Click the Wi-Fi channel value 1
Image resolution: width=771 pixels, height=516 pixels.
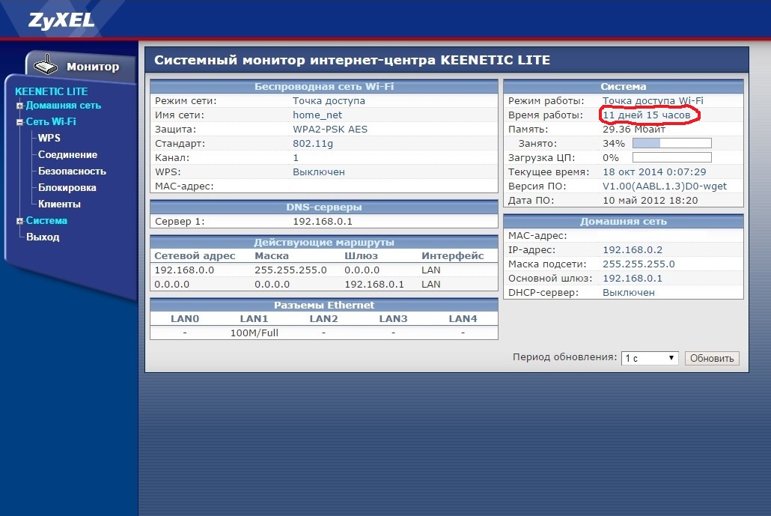tap(296, 158)
